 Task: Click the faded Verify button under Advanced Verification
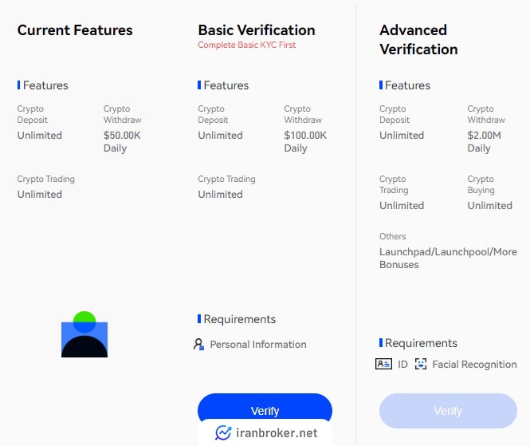pos(448,411)
